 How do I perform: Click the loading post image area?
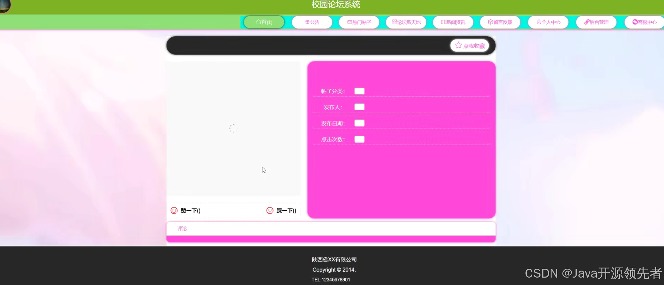(x=233, y=129)
